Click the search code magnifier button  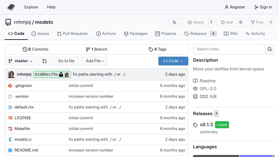point(270,49)
